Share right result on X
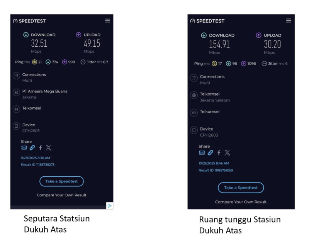Screen dimensions: 309x240 pos(227,152)
